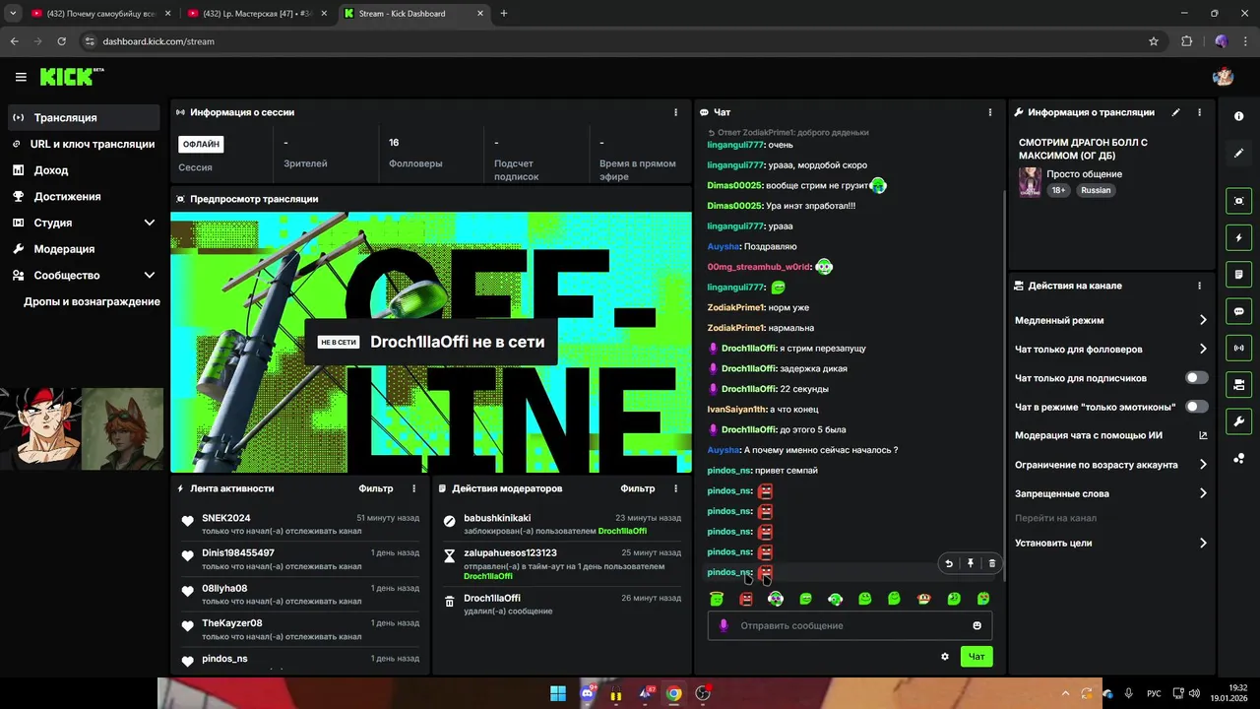Open the Фильтр dropdown in Лента активности
Screen dimensions: 1260x709
pyautogui.click(x=375, y=488)
